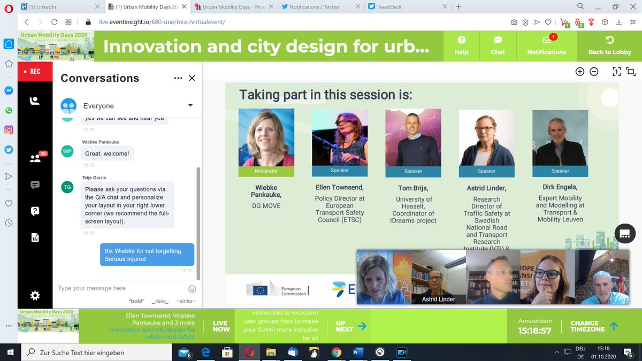This screenshot has width=642, height=361.
Task: Select Wiebke Pankauke moderator photo
Action: pos(266,138)
